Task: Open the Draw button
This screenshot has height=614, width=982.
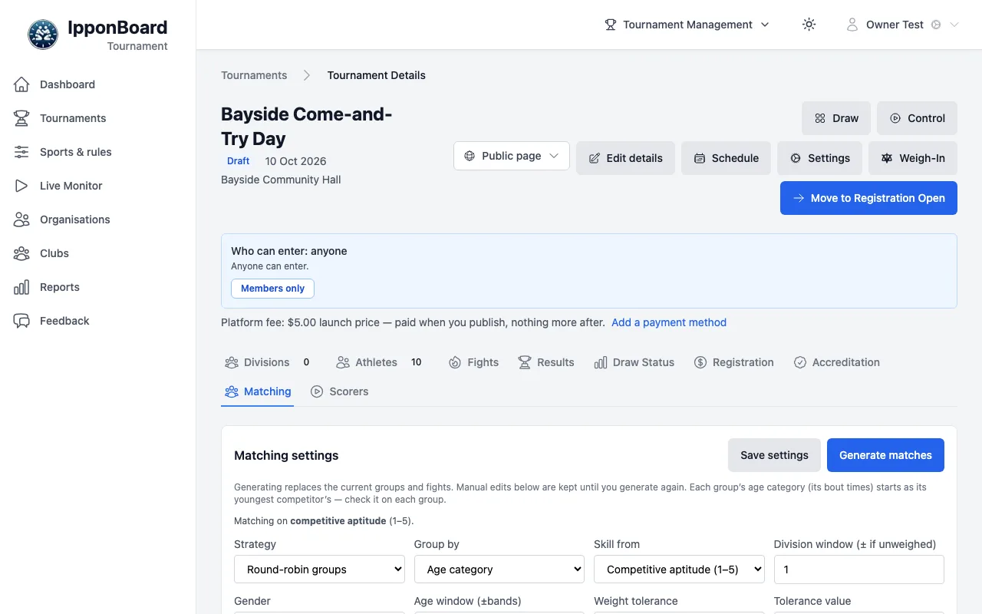Action: pos(836,118)
